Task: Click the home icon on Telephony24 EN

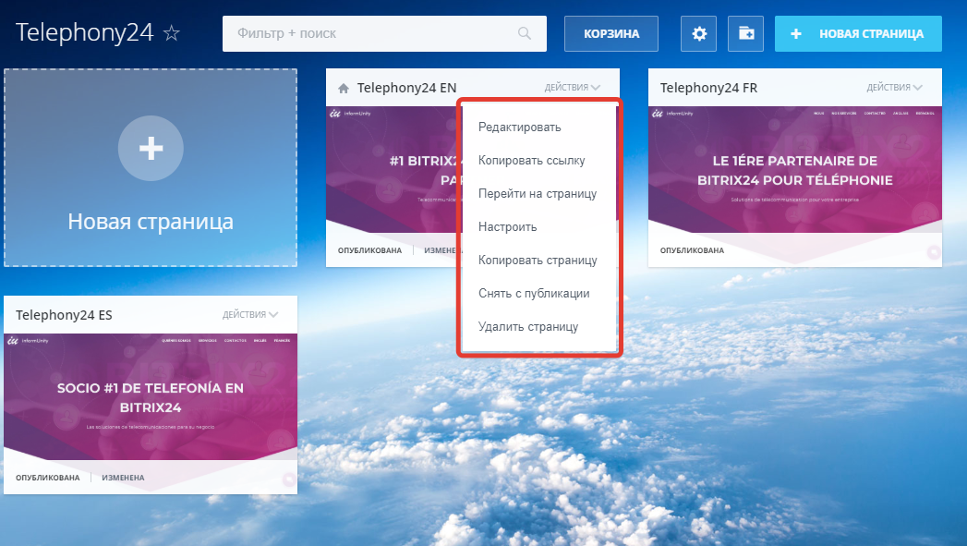Action: (344, 88)
